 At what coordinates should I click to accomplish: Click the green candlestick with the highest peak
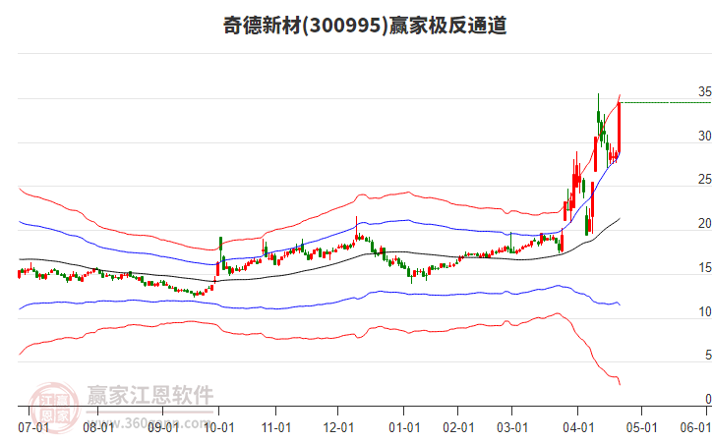pos(598,114)
